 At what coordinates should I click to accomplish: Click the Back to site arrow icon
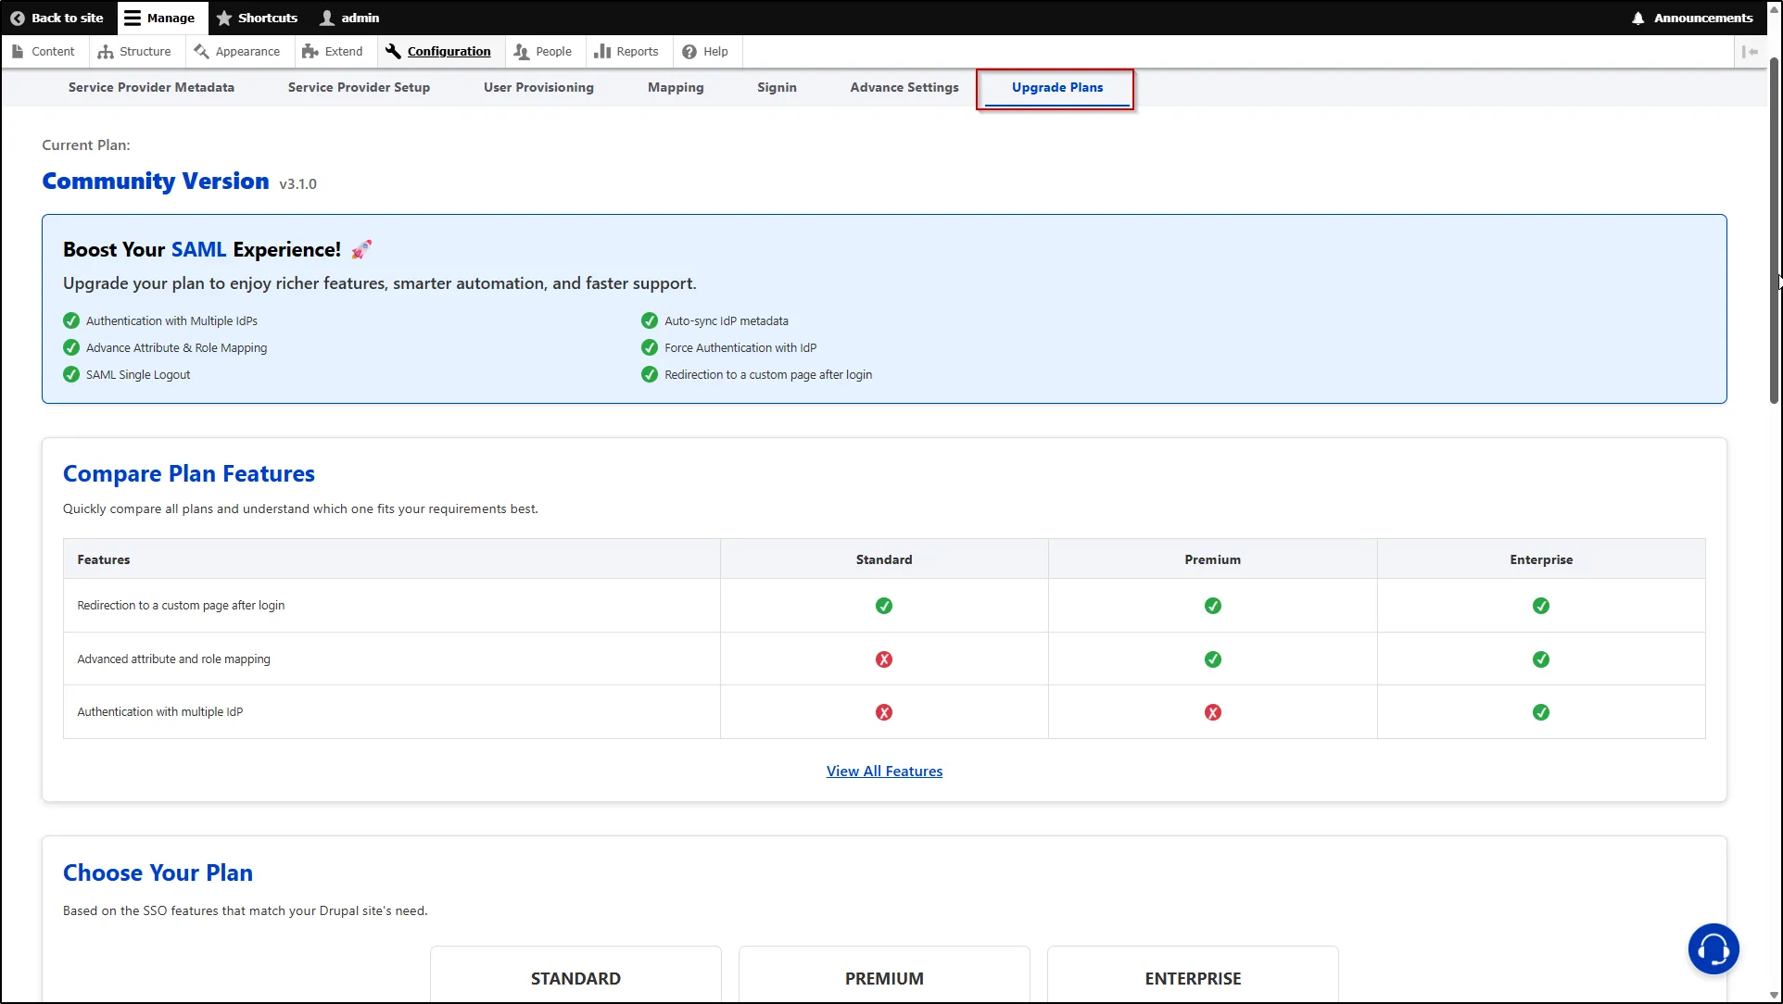[17, 18]
